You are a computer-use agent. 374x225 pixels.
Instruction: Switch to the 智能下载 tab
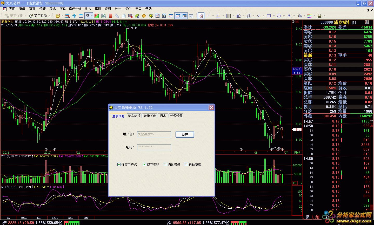[150, 116]
